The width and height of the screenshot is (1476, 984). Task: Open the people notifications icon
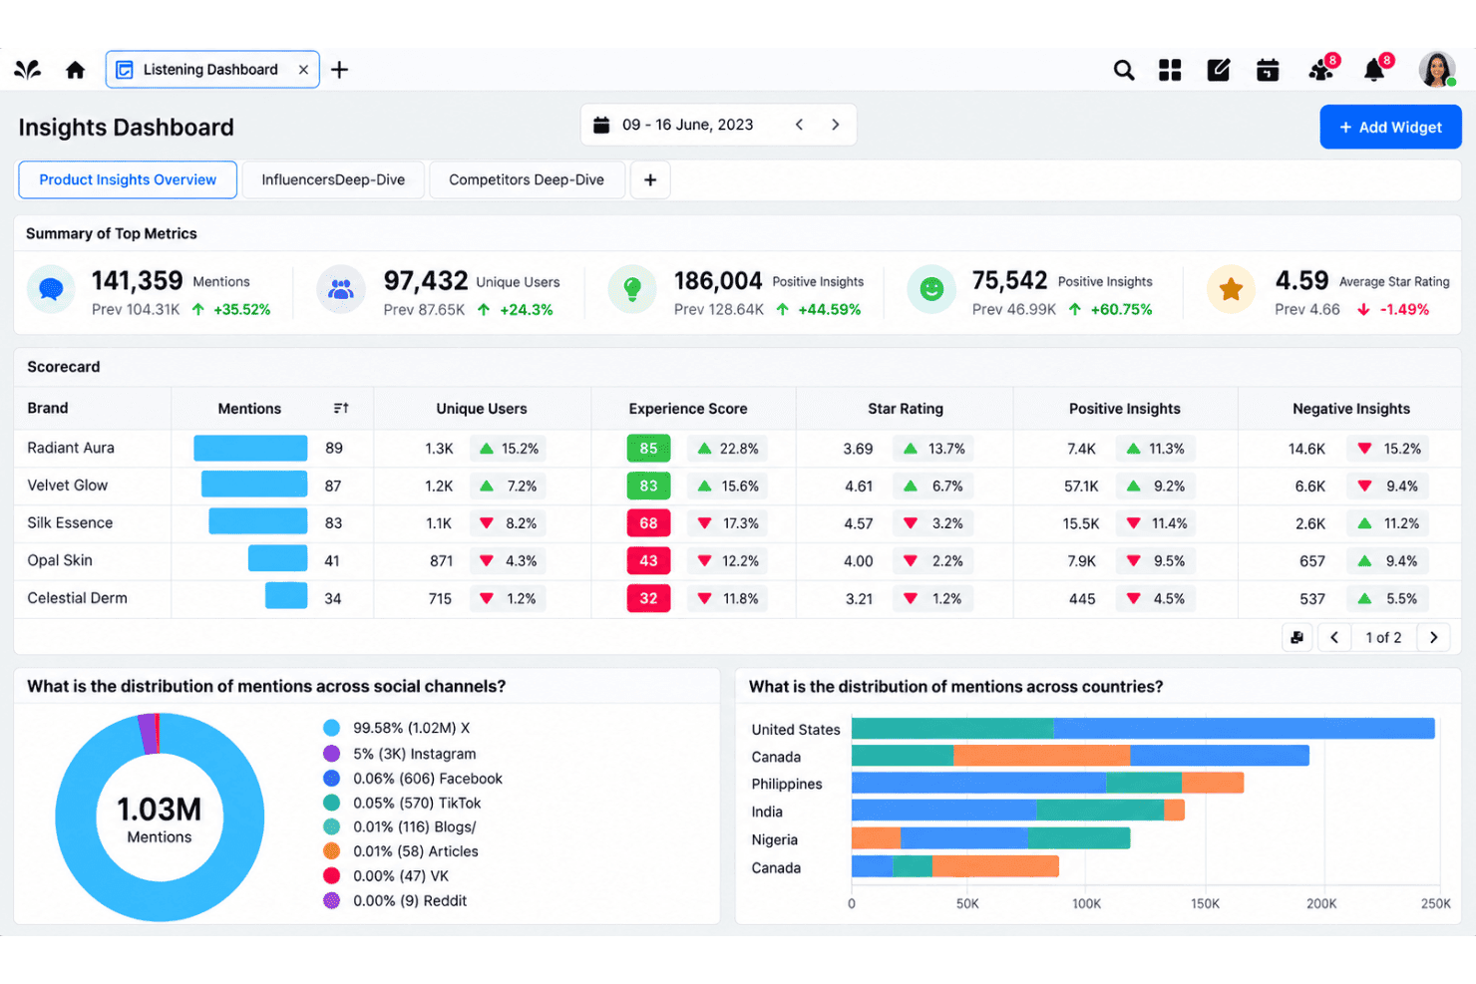tap(1322, 69)
